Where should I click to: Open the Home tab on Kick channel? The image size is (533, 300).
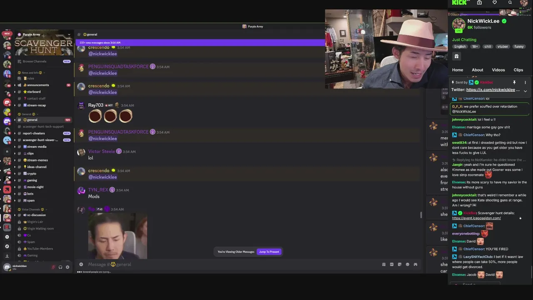click(458, 70)
